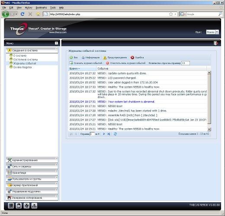
Task: Open On-line Register tree item
Action: [x=22, y=67]
